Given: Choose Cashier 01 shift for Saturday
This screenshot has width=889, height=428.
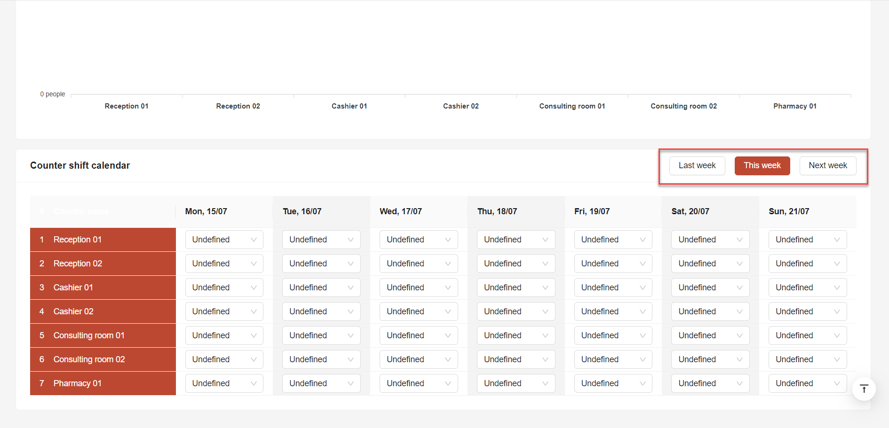Looking at the screenshot, I should pyautogui.click(x=710, y=288).
